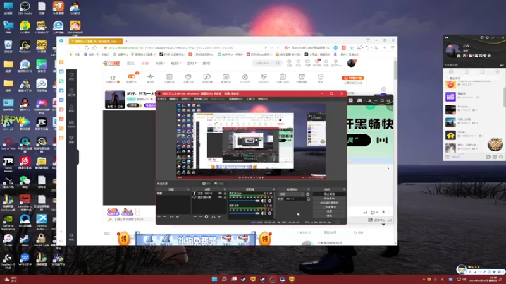The height and width of the screenshot is (284, 506).
Task: Click the browser refresh icon
Action: 87,48
